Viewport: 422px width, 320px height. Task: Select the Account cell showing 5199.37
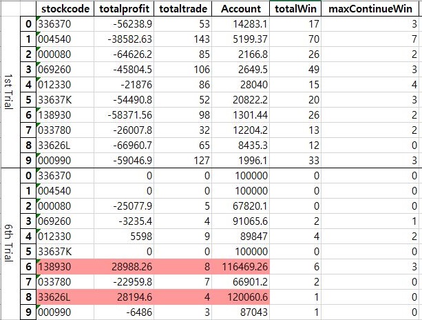[x=241, y=39]
